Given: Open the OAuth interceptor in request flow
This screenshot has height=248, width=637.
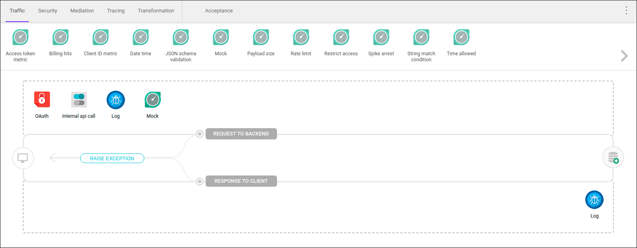Looking at the screenshot, I should (42, 100).
